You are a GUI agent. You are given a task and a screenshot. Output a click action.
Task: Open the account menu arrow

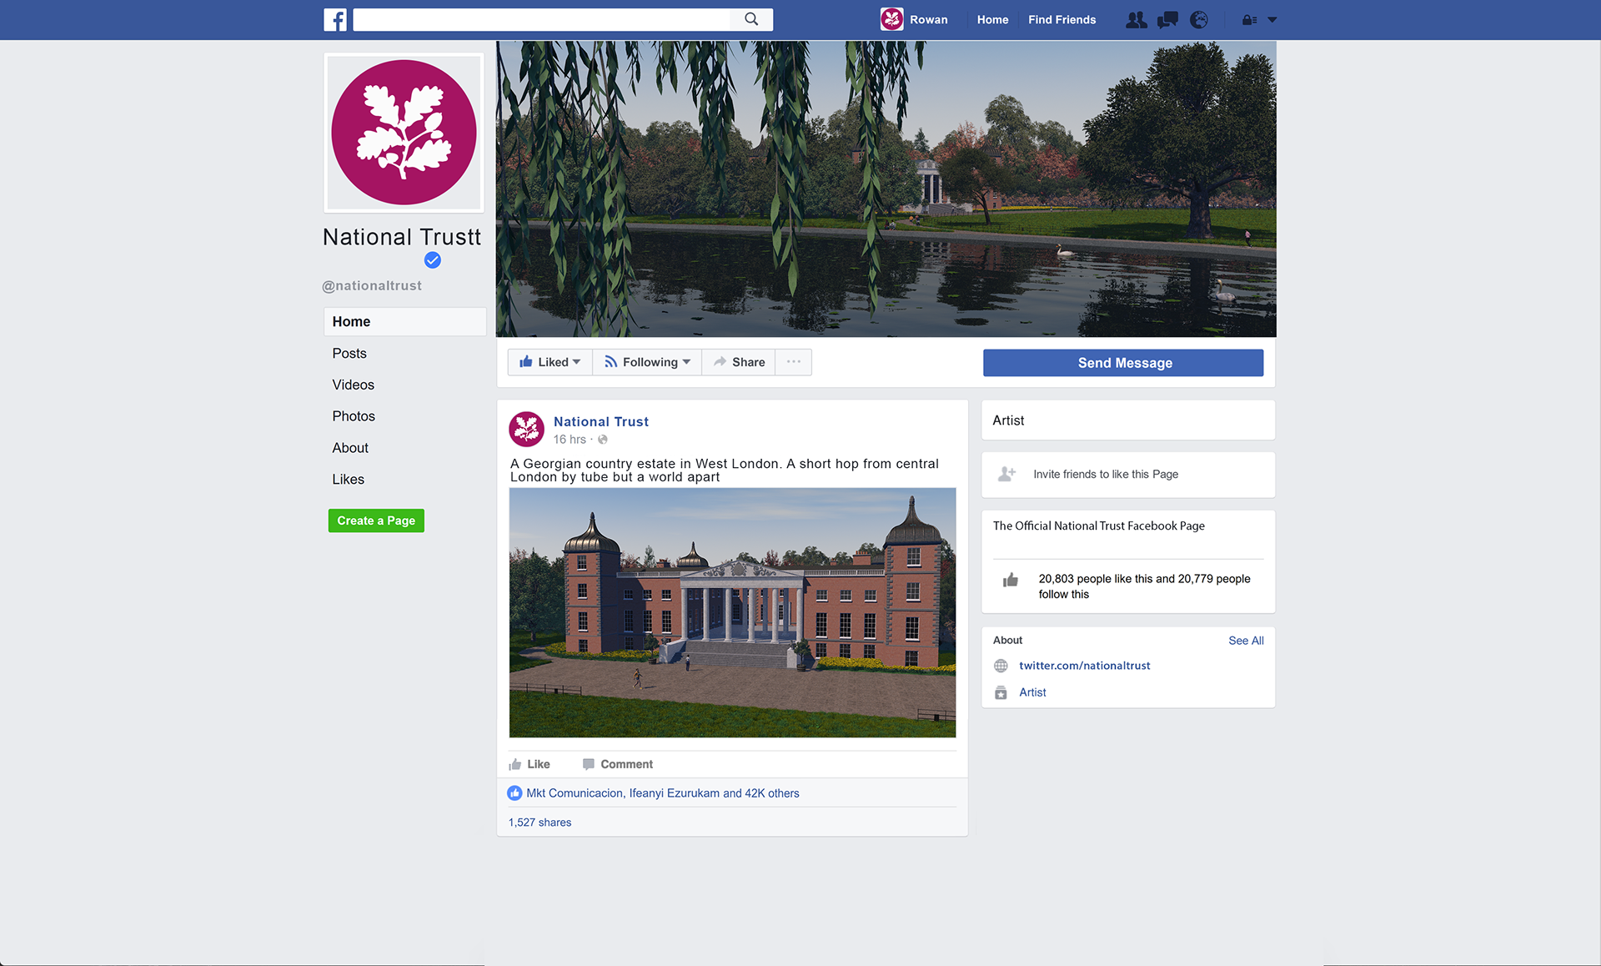(1272, 20)
